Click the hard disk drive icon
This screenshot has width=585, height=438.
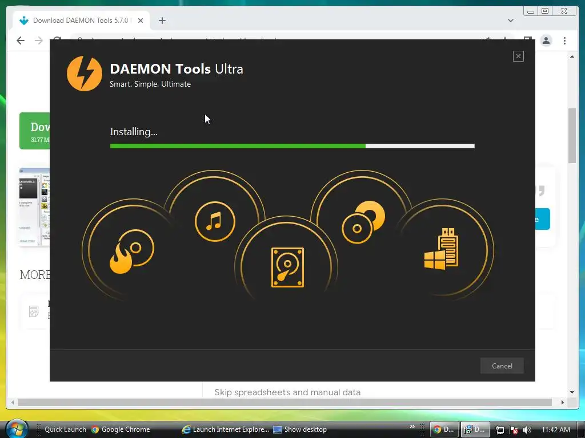coord(287,267)
